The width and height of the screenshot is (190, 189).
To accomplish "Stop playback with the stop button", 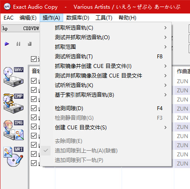I will [30, 44].
